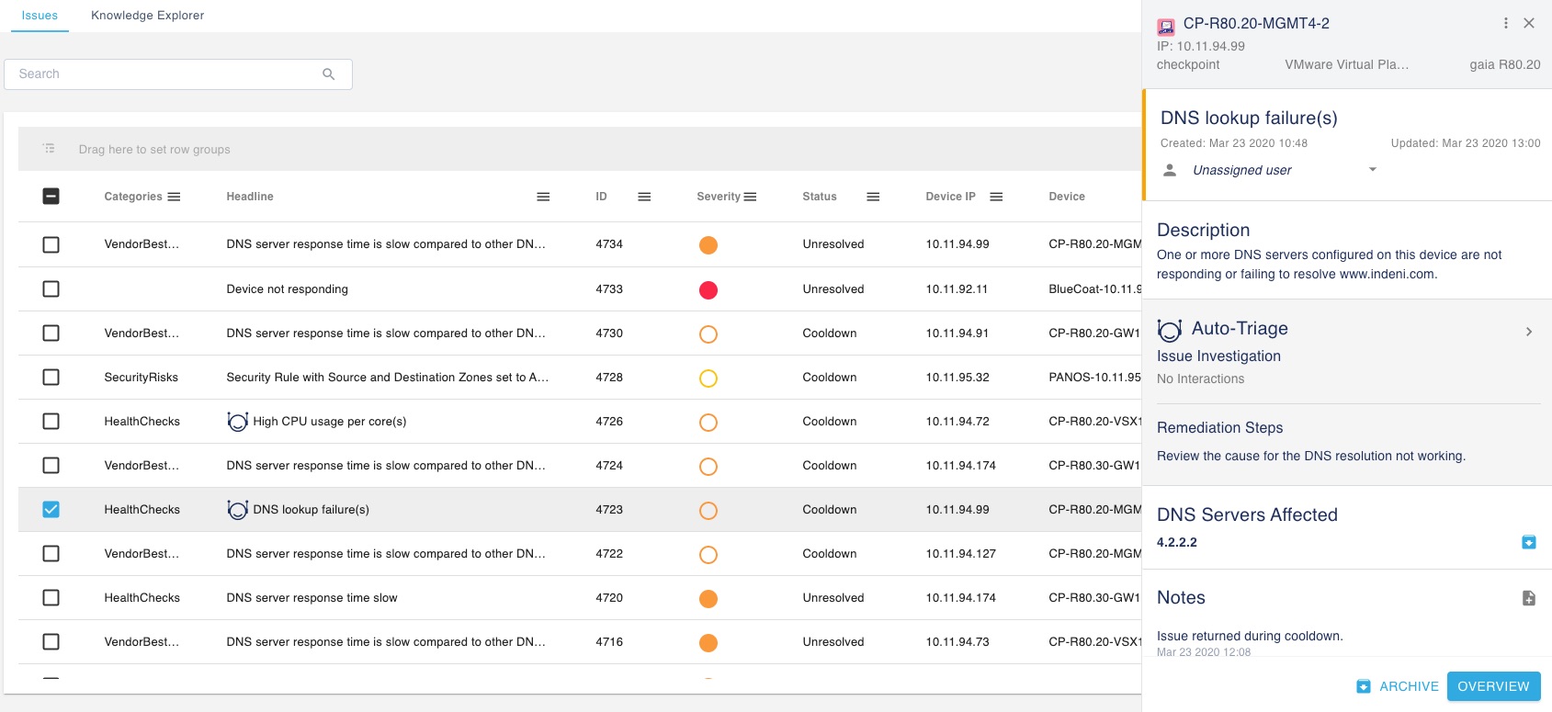The height and width of the screenshot is (712, 1552).
Task: Open the Severity column menu icon
Action: (x=750, y=197)
